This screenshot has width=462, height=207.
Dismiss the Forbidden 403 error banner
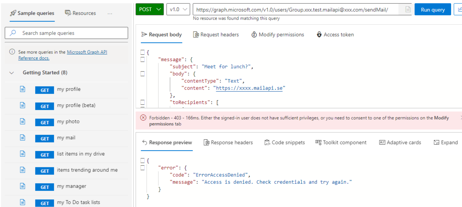click(x=461, y=118)
